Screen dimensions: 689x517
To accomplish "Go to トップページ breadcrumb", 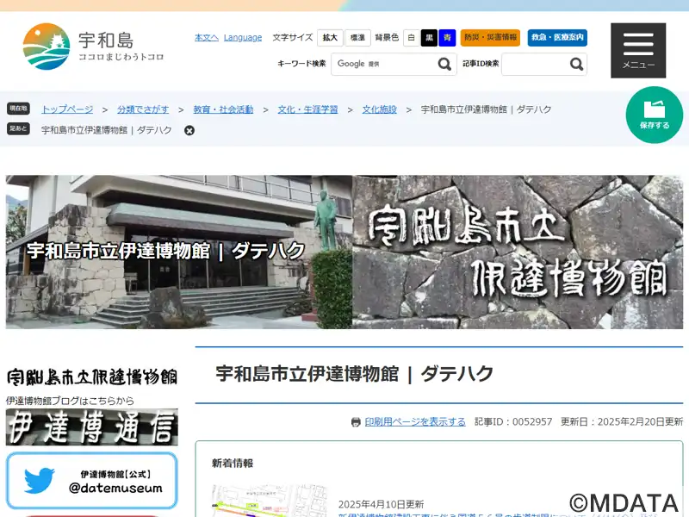I will [x=67, y=109].
